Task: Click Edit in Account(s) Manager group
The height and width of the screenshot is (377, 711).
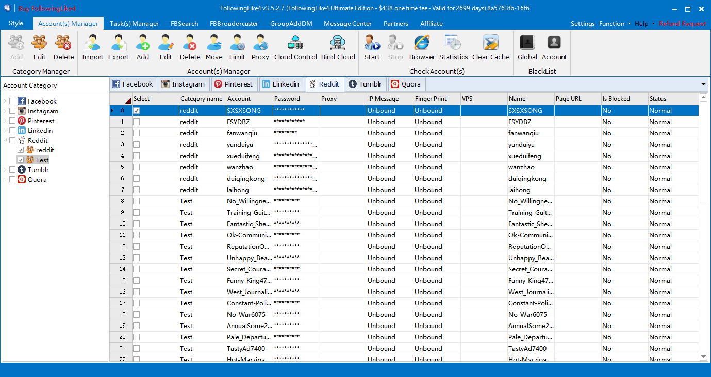Action: [166, 47]
